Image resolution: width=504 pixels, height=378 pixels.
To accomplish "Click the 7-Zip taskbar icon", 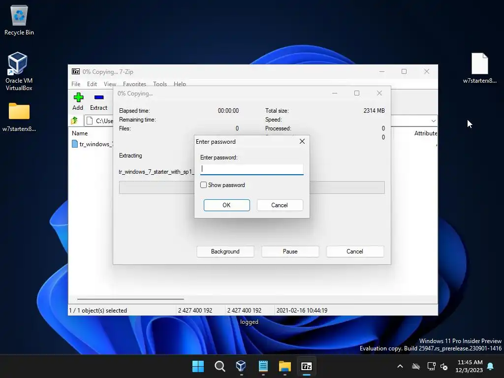I will point(306,366).
